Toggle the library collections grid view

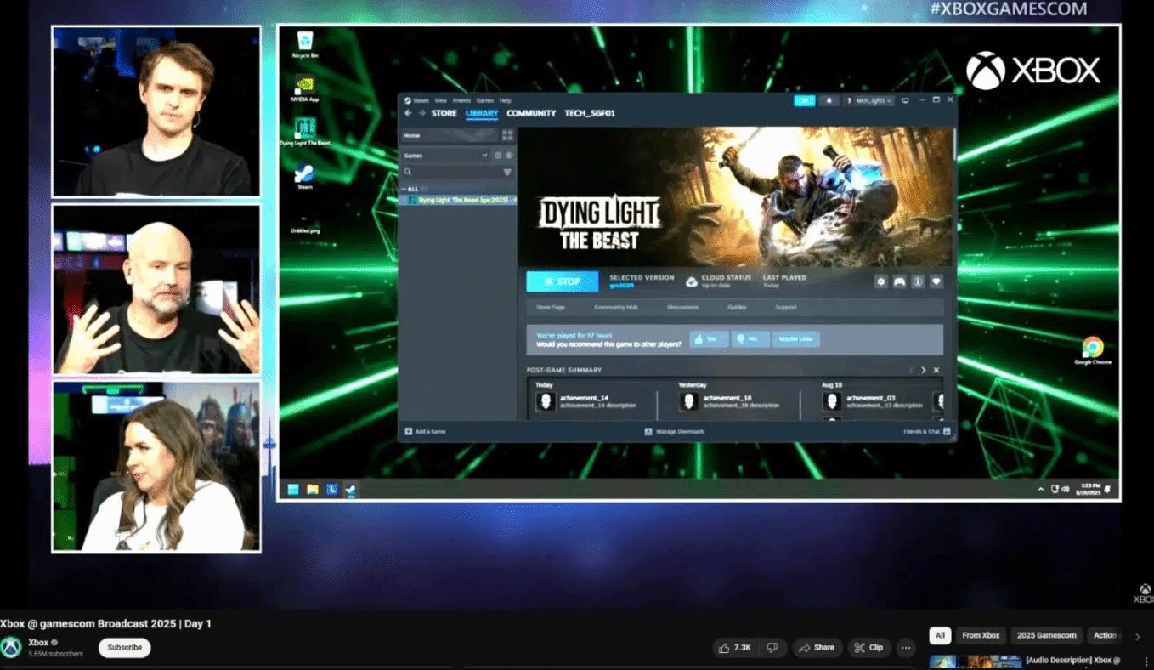(507, 135)
